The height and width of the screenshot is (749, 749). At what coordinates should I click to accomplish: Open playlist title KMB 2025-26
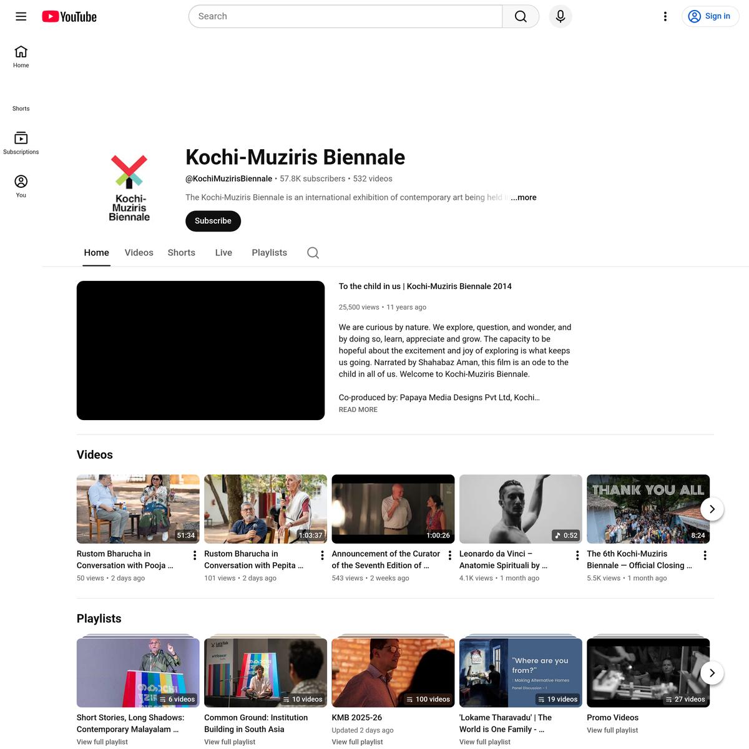[357, 718]
